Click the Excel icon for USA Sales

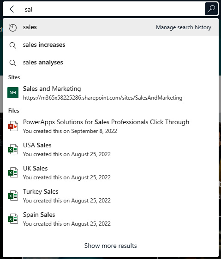13,149
